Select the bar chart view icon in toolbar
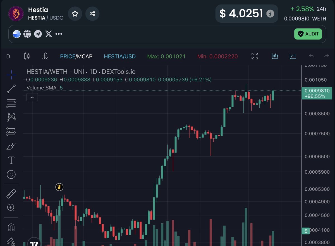This screenshot has height=246, width=335. point(293,56)
